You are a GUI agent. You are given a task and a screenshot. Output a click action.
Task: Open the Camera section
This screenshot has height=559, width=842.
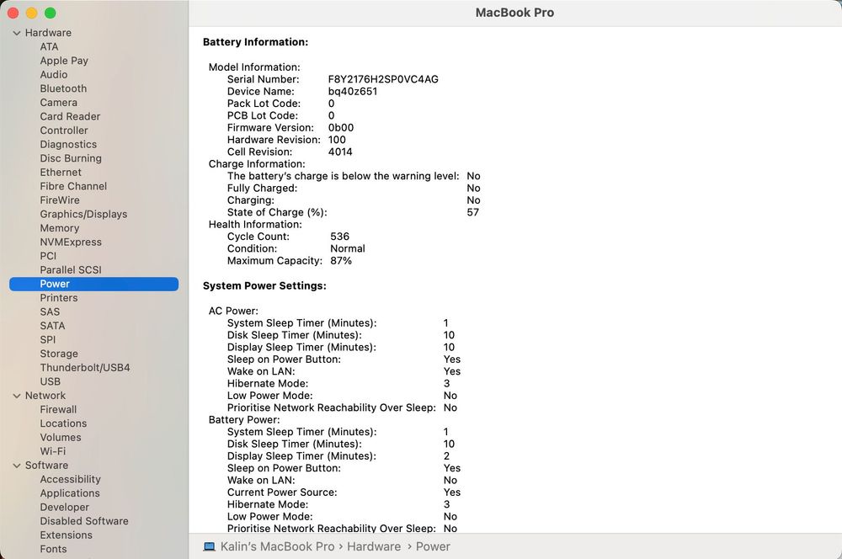click(x=59, y=103)
